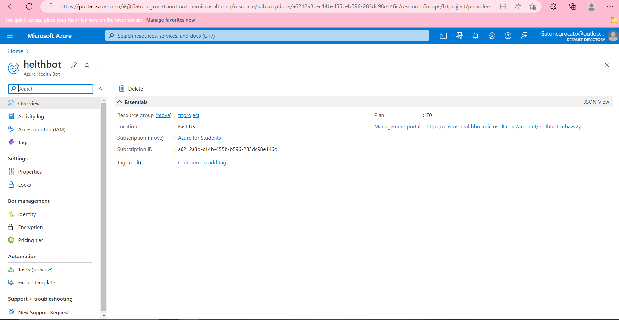Refresh the browser page

pyautogui.click(x=29, y=6)
